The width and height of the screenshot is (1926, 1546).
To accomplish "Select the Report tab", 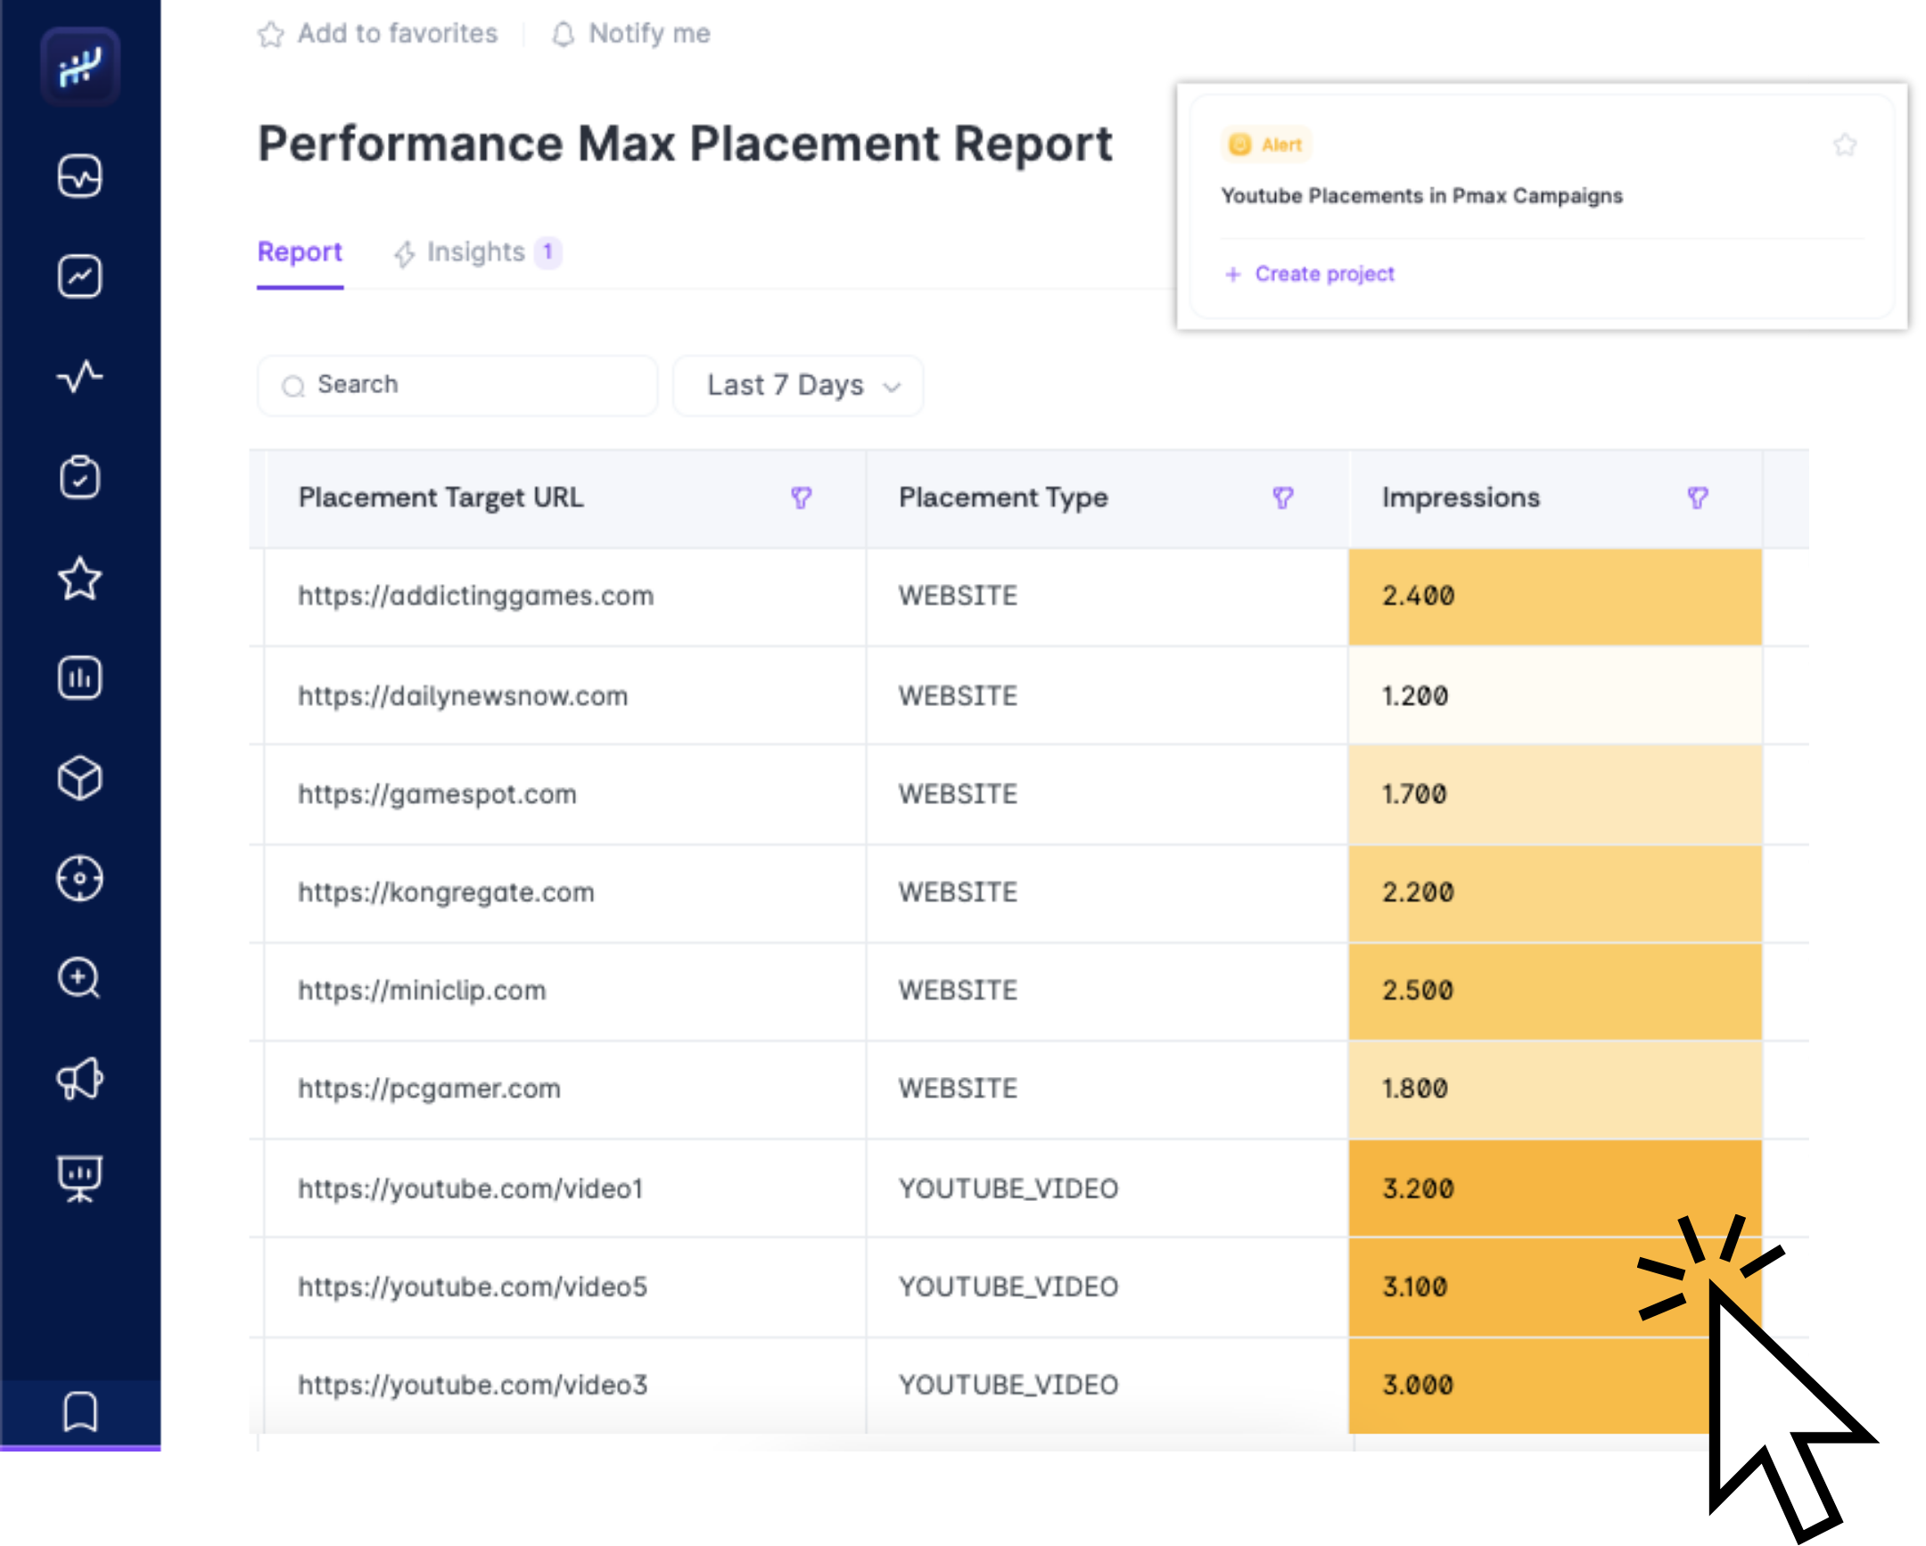I will pyautogui.click(x=300, y=252).
